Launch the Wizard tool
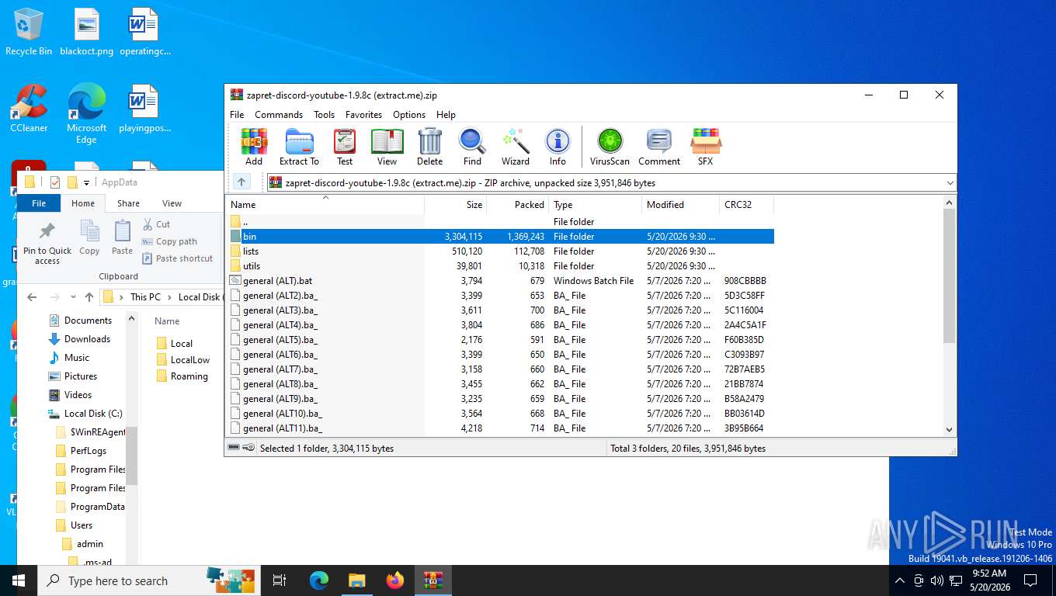1056x596 pixels. 515,147
